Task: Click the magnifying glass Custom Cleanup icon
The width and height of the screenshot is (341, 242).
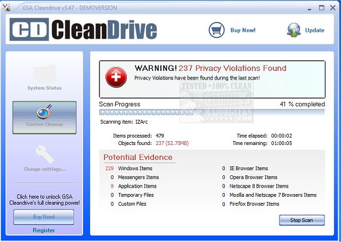Action: (x=44, y=111)
